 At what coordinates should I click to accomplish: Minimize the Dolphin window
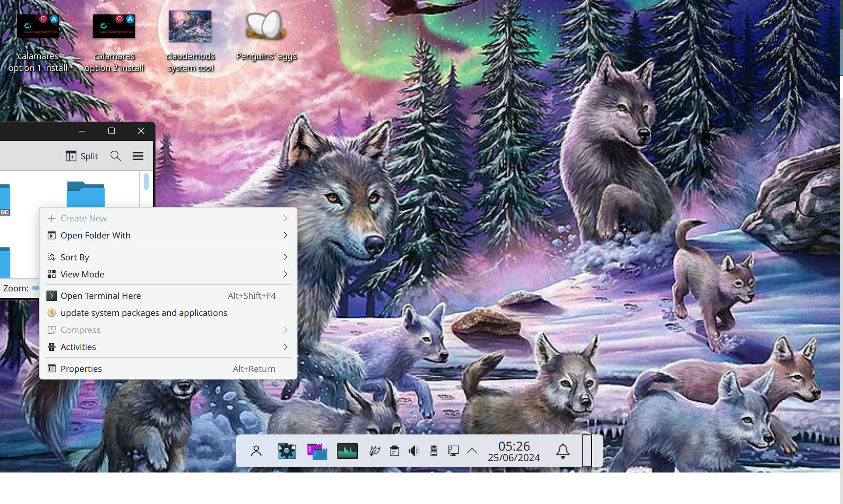[82, 131]
